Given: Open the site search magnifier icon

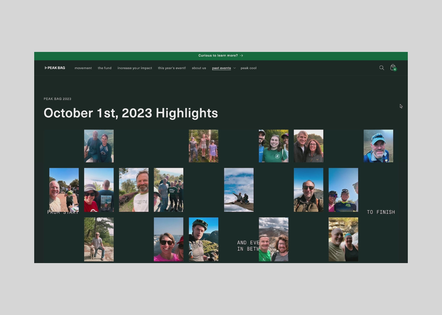Looking at the screenshot, I should click(381, 68).
